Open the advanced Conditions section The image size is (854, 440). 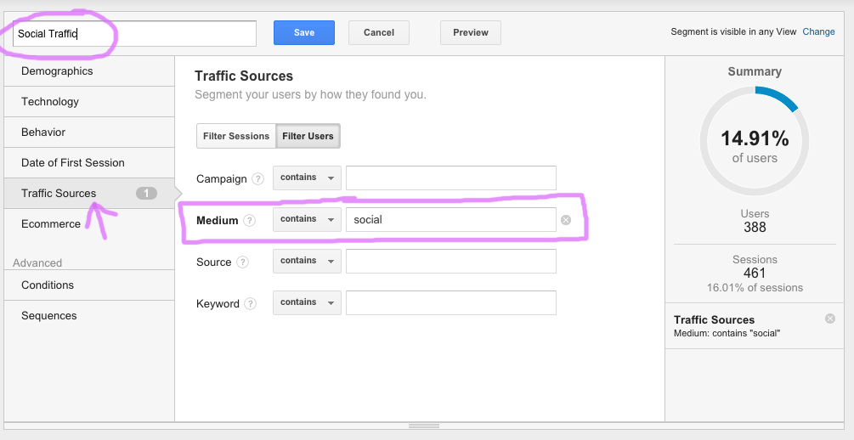48,285
